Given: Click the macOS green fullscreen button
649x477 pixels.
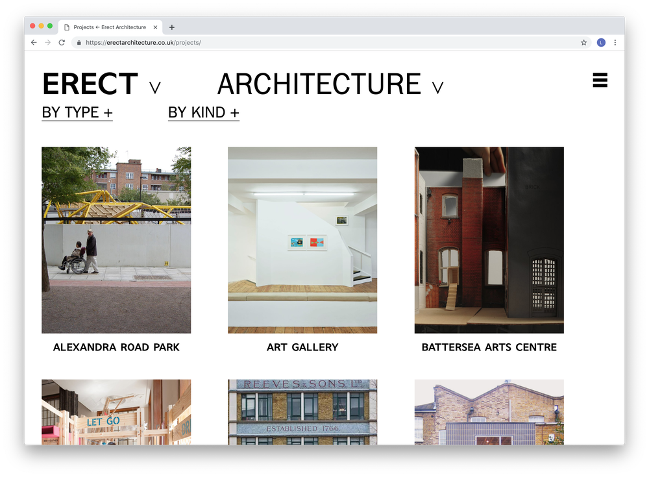Looking at the screenshot, I should (50, 26).
